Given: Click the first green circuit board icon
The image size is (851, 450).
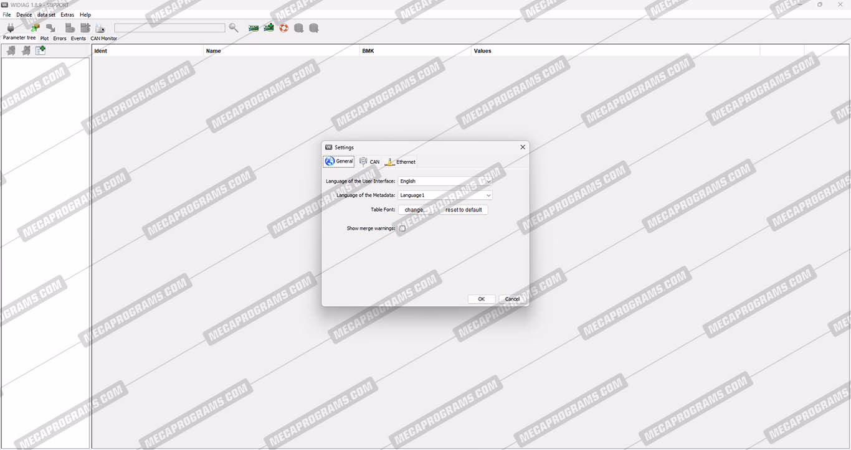Looking at the screenshot, I should (x=254, y=28).
